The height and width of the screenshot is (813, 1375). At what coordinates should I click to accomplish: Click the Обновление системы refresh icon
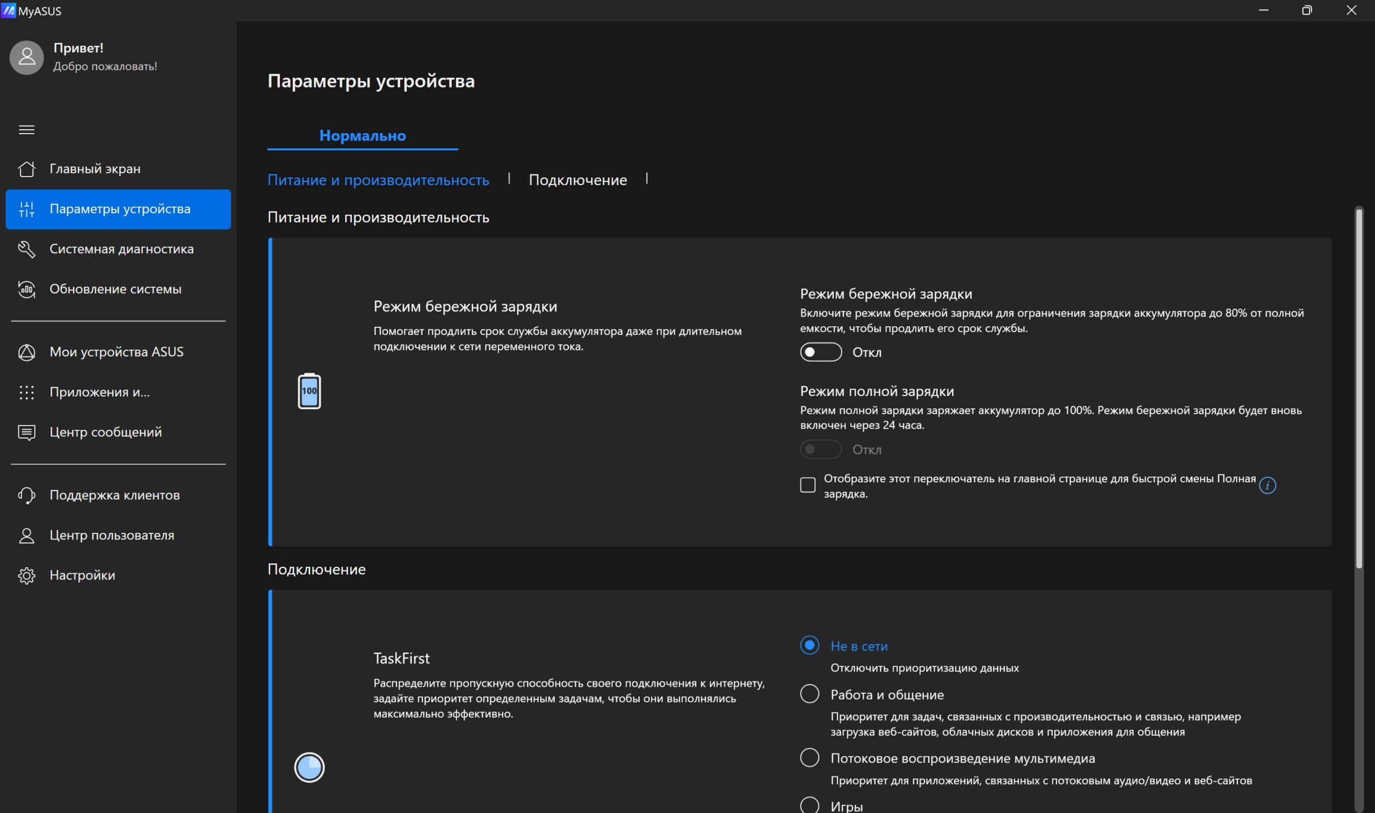coord(26,289)
